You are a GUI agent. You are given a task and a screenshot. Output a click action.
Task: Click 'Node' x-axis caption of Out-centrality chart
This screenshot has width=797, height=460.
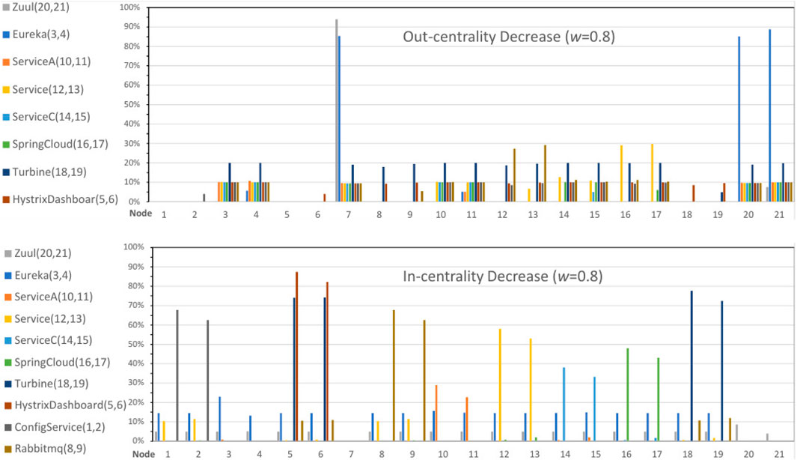(x=141, y=214)
